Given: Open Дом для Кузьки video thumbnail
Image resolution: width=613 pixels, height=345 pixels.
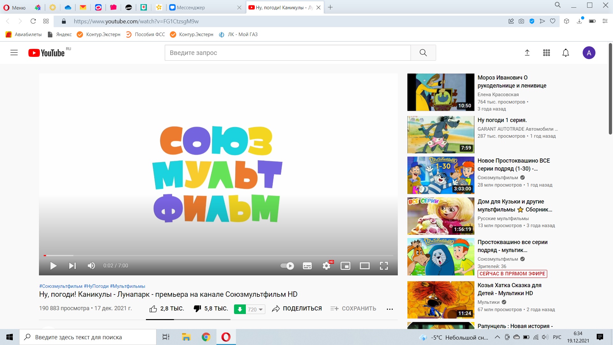Looking at the screenshot, I should point(441,216).
